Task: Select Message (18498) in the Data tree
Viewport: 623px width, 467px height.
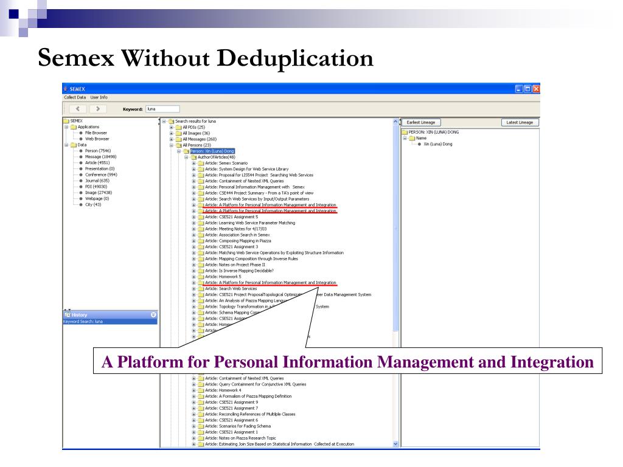Action: pos(100,157)
